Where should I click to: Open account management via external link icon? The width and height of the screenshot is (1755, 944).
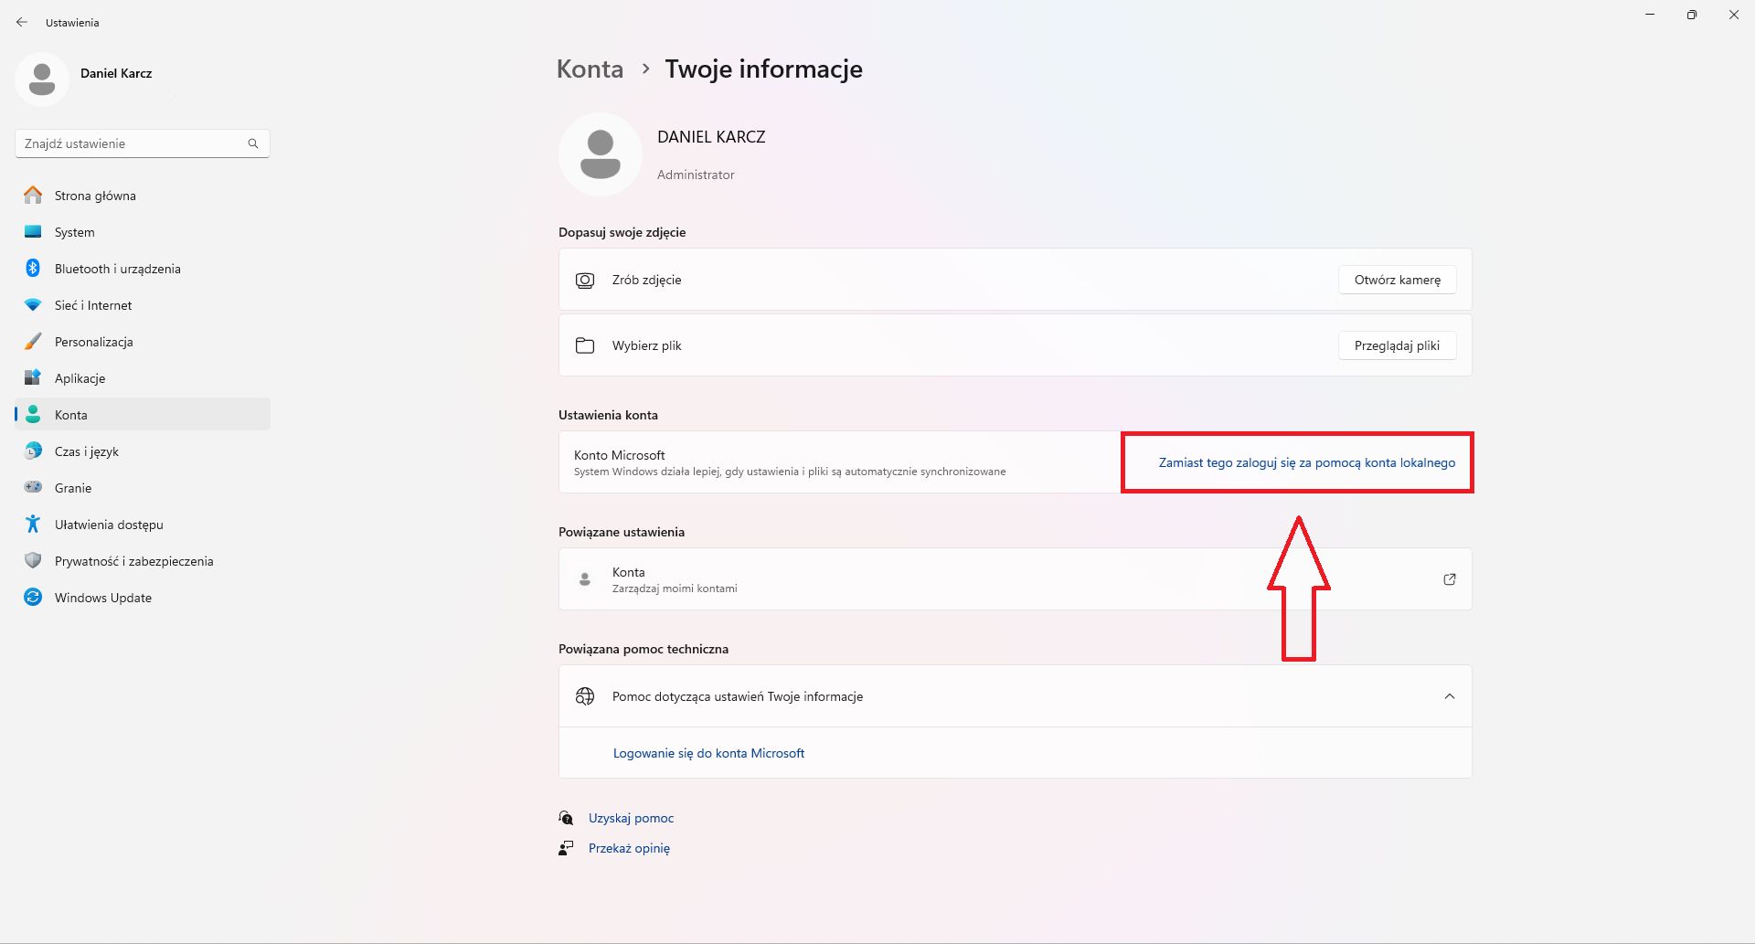(x=1450, y=578)
